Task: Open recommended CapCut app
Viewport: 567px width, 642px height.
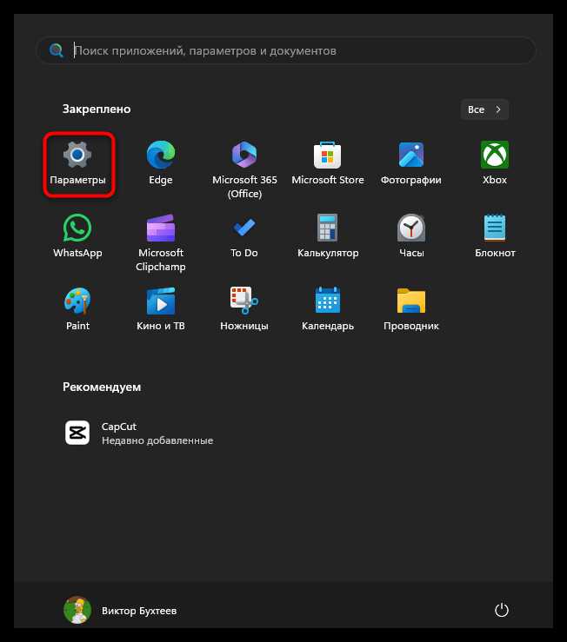Action: point(139,434)
